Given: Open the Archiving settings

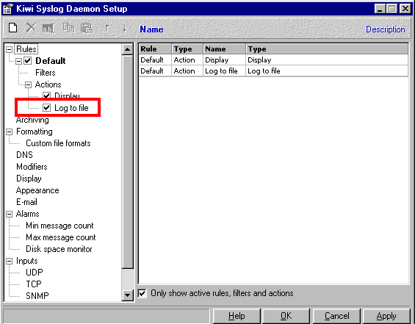Looking at the screenshot, I should coord(32,120).
